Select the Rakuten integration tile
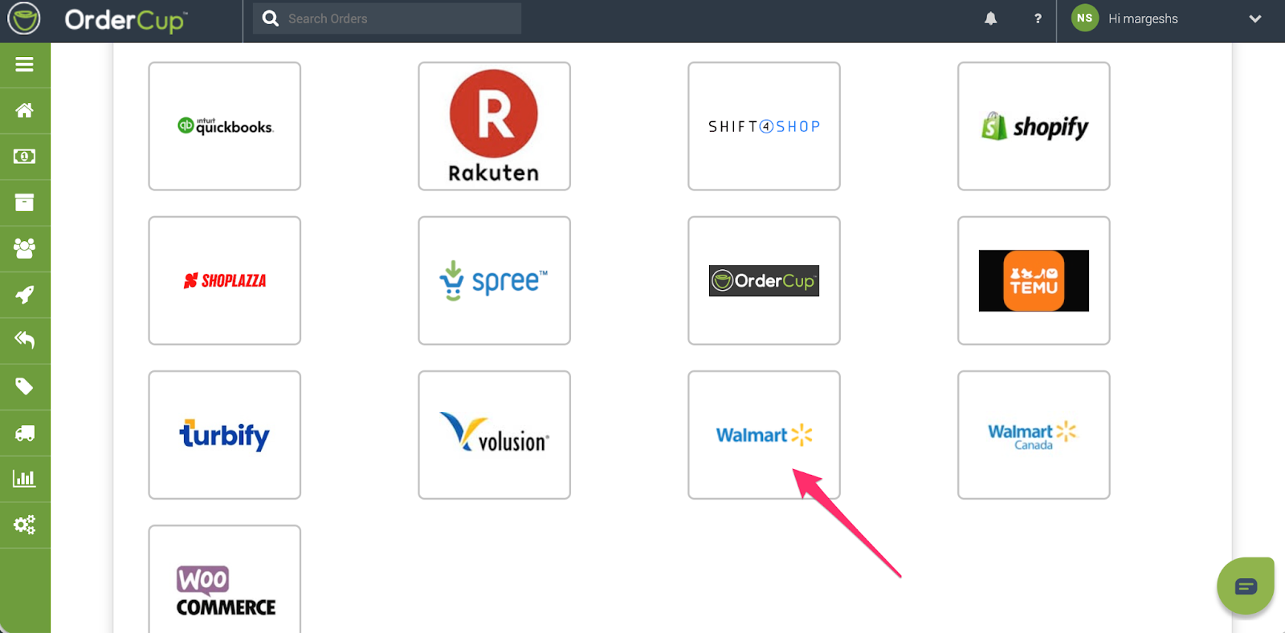Viewport: 1285px width, 633px height. pyautogui.click(x=494, y=126)
